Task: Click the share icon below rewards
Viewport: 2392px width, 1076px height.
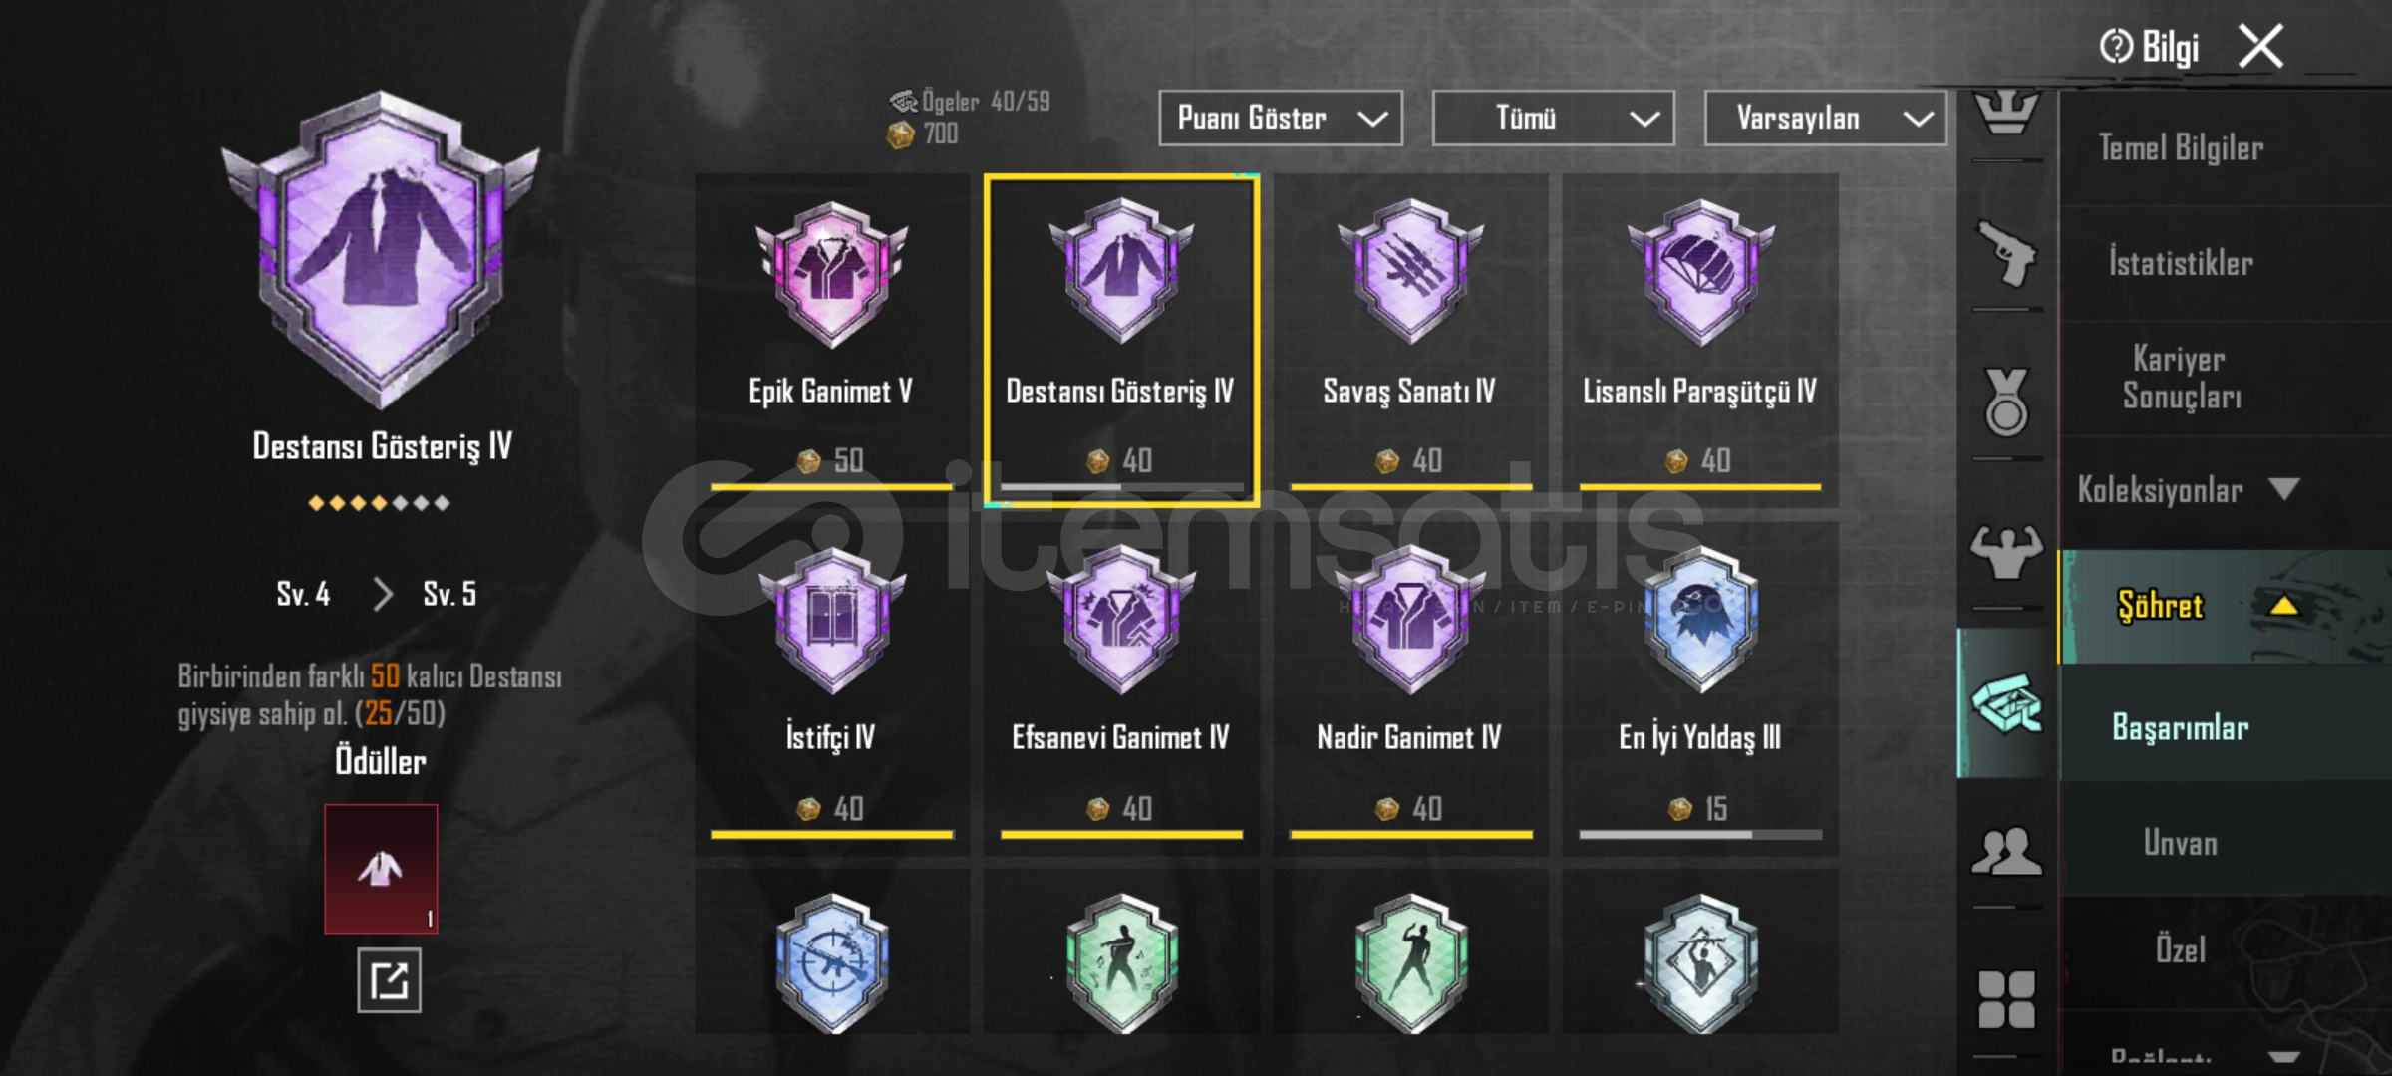Action: click(x=389, y=981)
